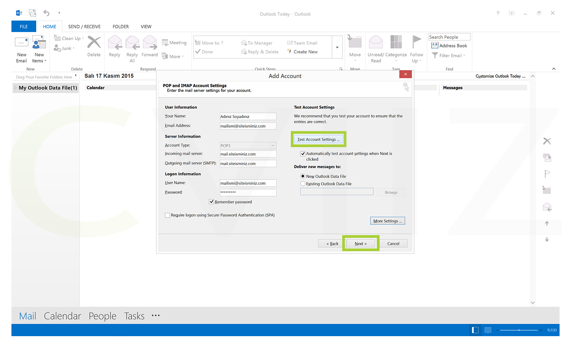Toggle Automatically test account settings checkbox
The height and width of the screenshot is (343, 571).
pyautogui.click(x=303, y=154)
